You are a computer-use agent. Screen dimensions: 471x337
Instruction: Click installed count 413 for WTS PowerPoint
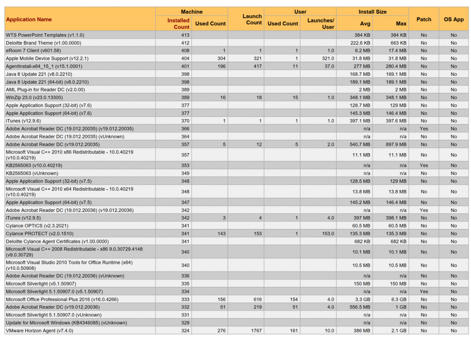pyautogui.click(x=185, y=35)
